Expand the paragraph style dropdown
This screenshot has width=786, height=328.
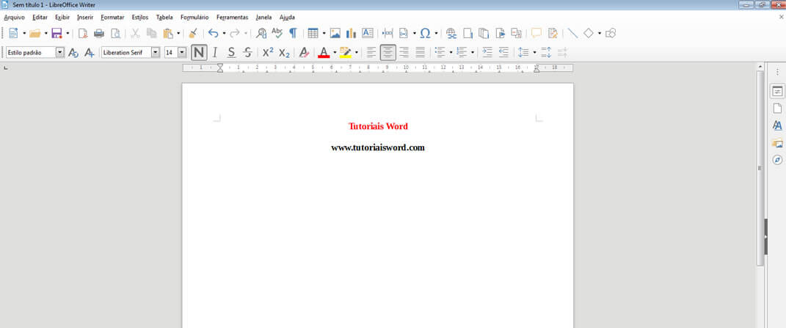coord(60,52)
